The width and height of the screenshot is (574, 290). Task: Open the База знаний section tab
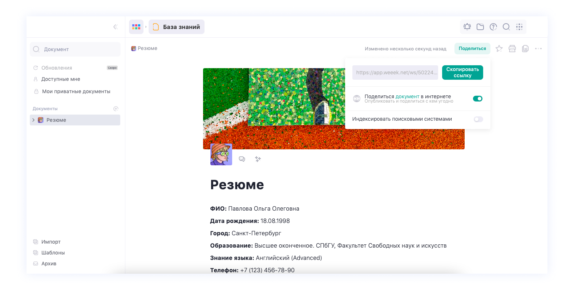tap(177, 27)
